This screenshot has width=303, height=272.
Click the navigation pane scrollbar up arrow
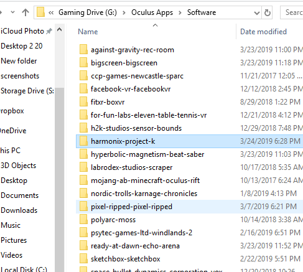[x=60, y=30]
